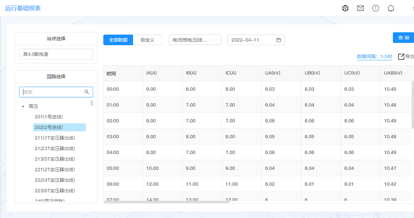Select 222(4T变压器出线) circuit
The image size is (414, 218).
pyautogui.click(x=54, y=180)
